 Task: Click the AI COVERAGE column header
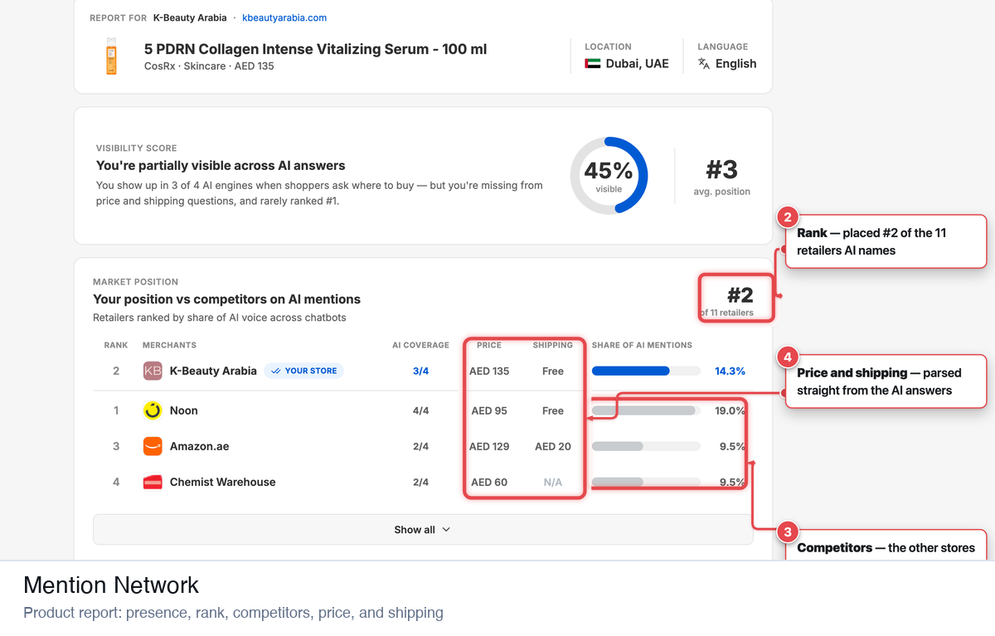(x=421, y=345)
